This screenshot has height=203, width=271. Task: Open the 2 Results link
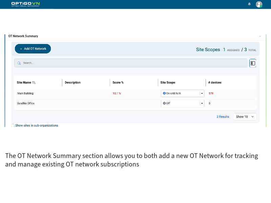pos(223,116)
